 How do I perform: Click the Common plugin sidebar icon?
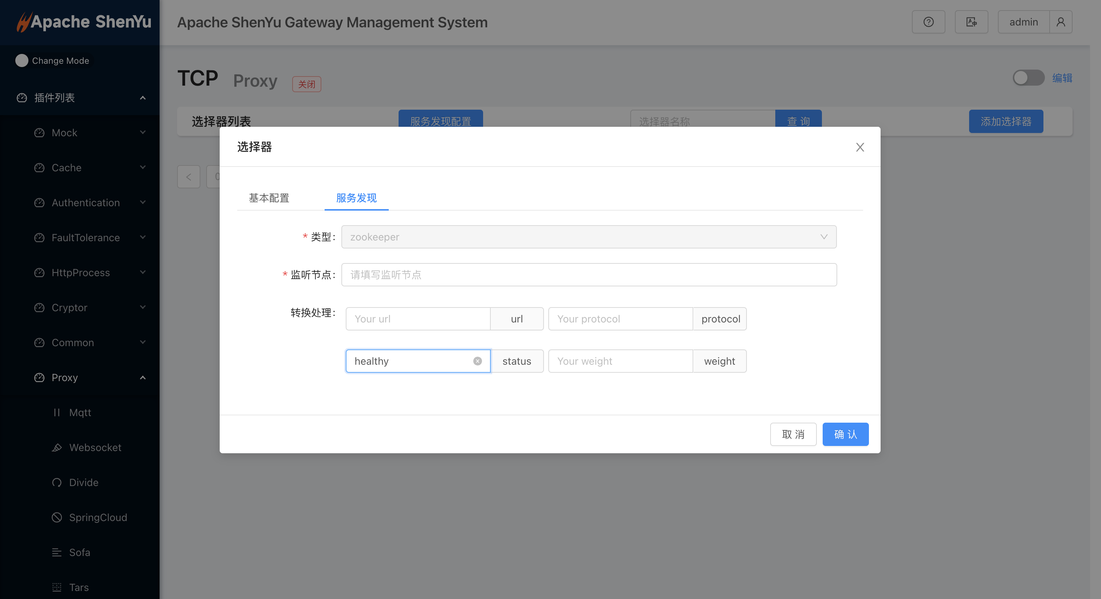point(39,342)
